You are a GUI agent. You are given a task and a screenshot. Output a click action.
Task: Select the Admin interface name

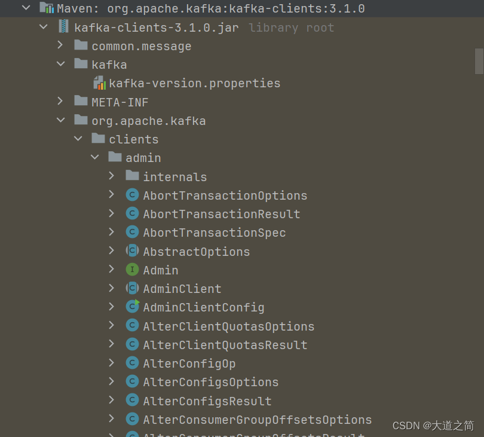161,270
